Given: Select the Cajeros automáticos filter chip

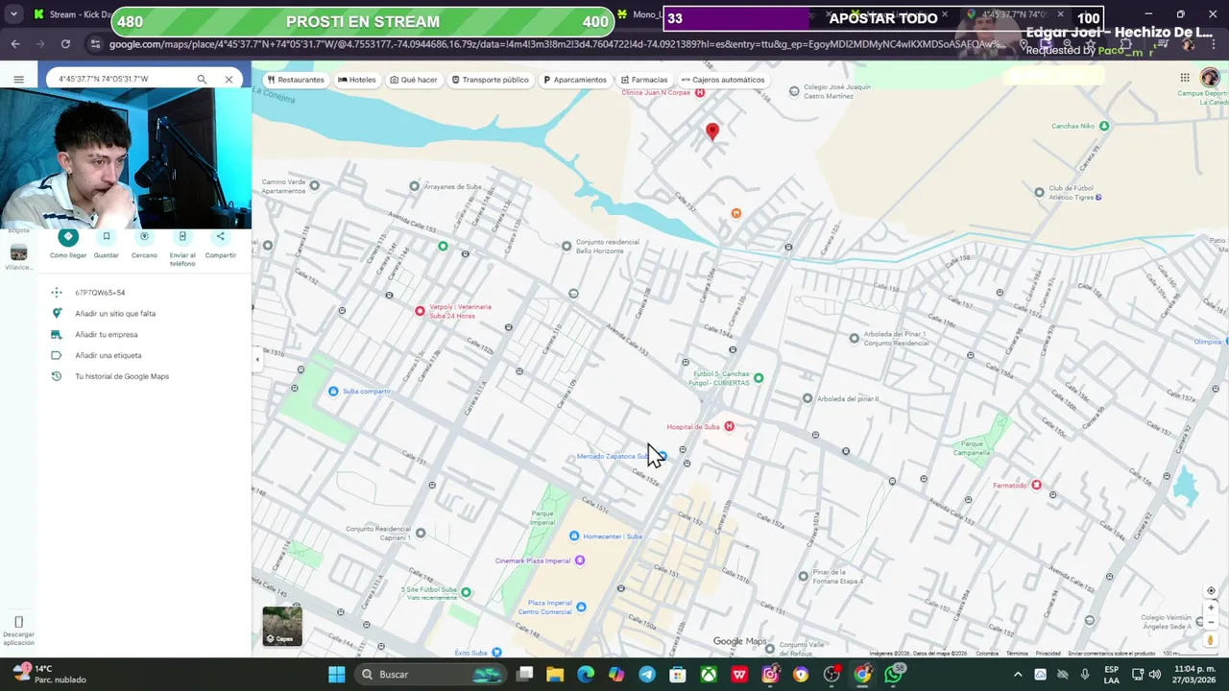Looking at the screenshot, I should point(723,80).
